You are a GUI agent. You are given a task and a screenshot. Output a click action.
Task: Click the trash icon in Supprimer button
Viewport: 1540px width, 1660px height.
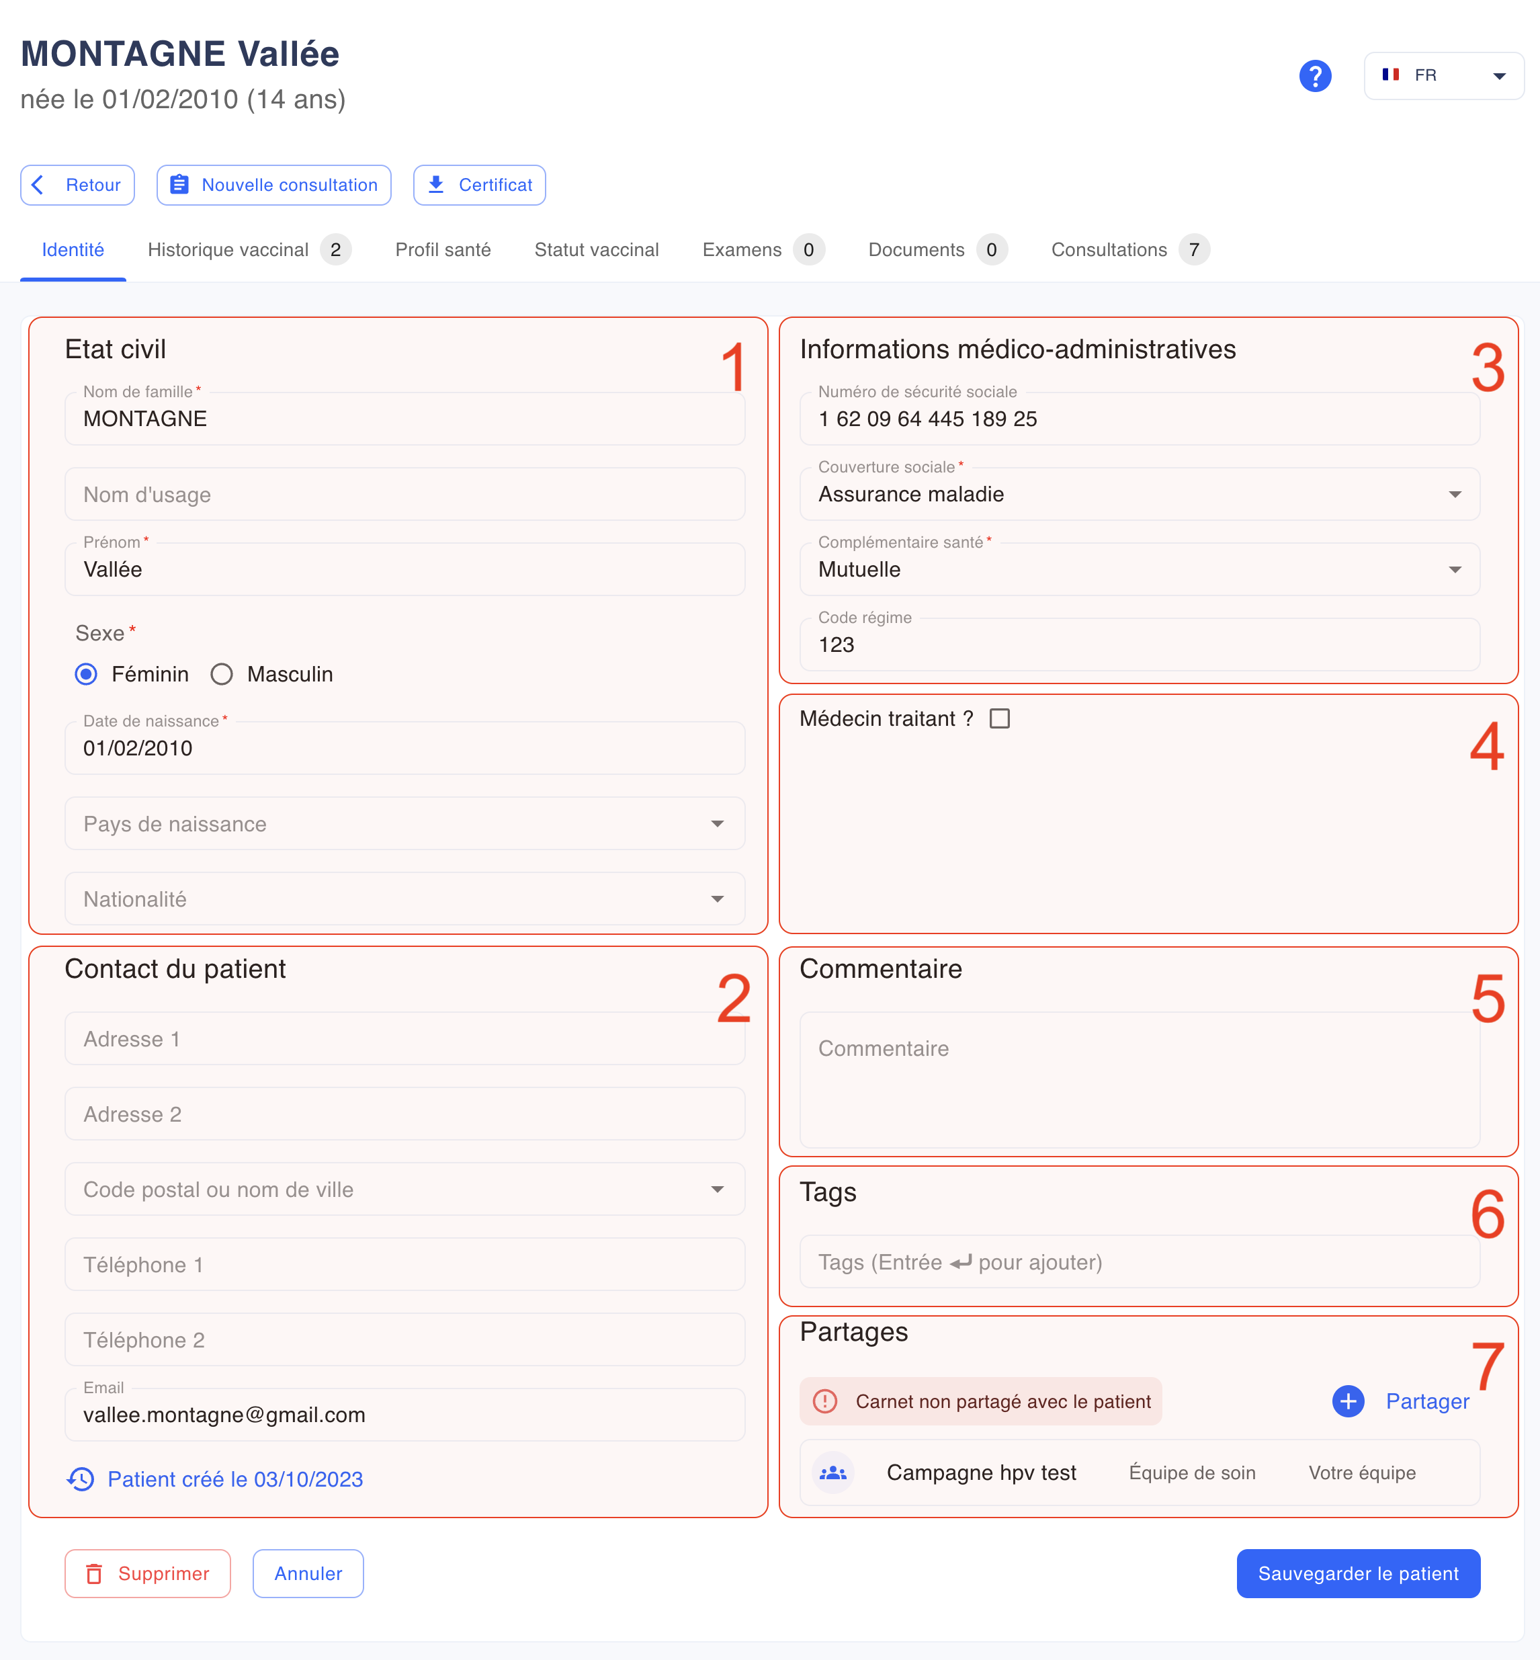coord(94,1573)
